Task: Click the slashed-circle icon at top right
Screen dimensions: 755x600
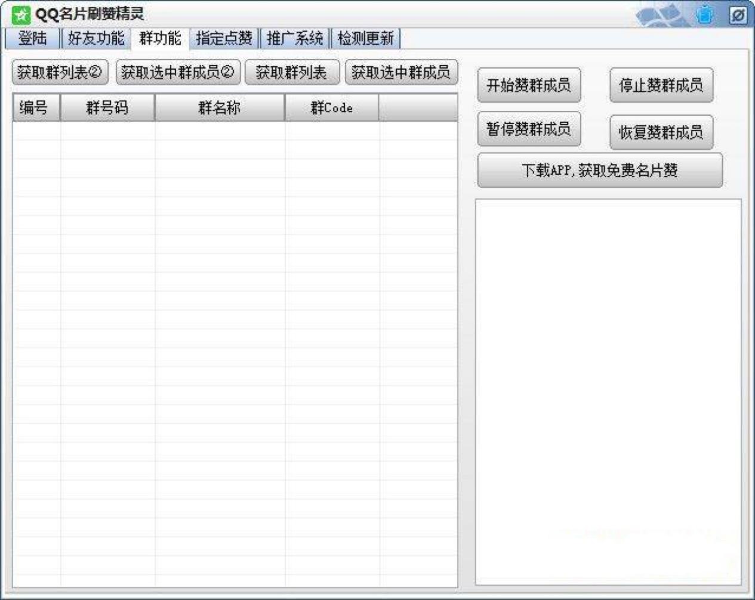Action: coord(738,15)
